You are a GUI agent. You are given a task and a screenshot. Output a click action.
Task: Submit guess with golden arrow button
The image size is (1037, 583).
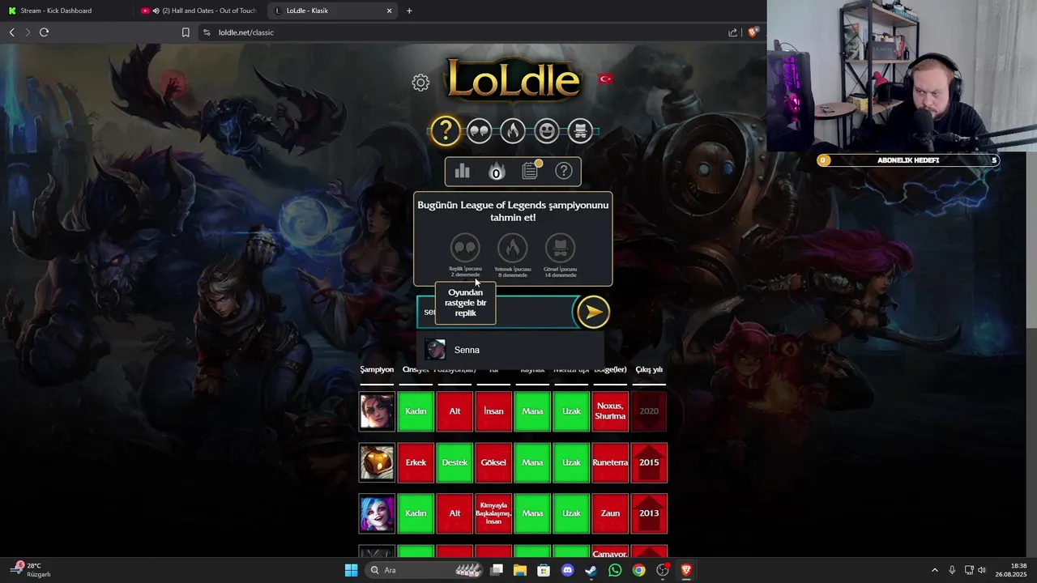(x=593, y=312)
